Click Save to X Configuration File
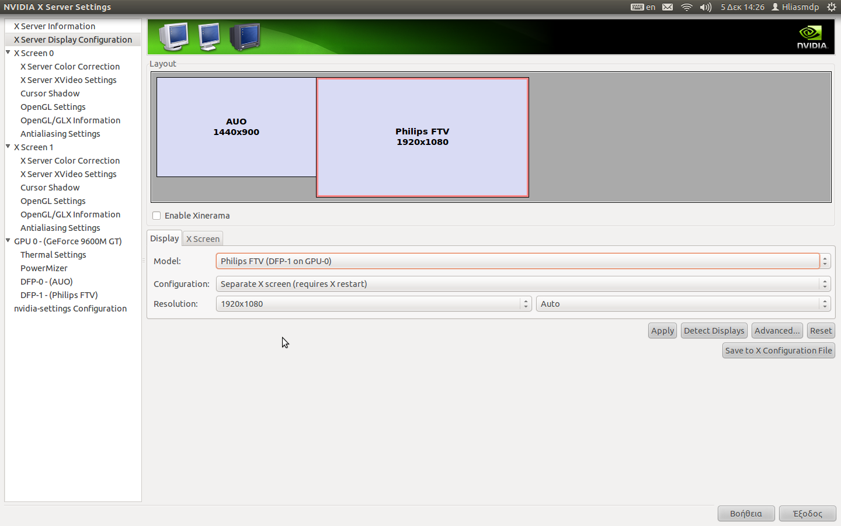Image resolution: width=841 pixels, height=526 pixels. (x=779, y=351)
